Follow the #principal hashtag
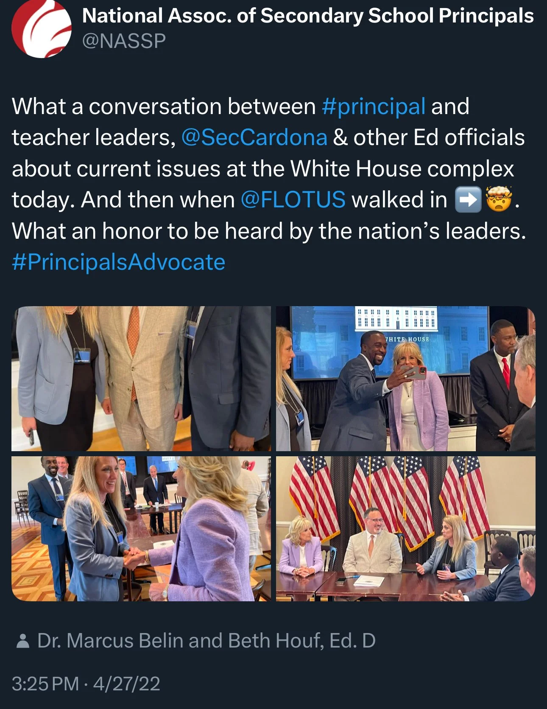This screenshot has width=547, height=709. [373, 106]
